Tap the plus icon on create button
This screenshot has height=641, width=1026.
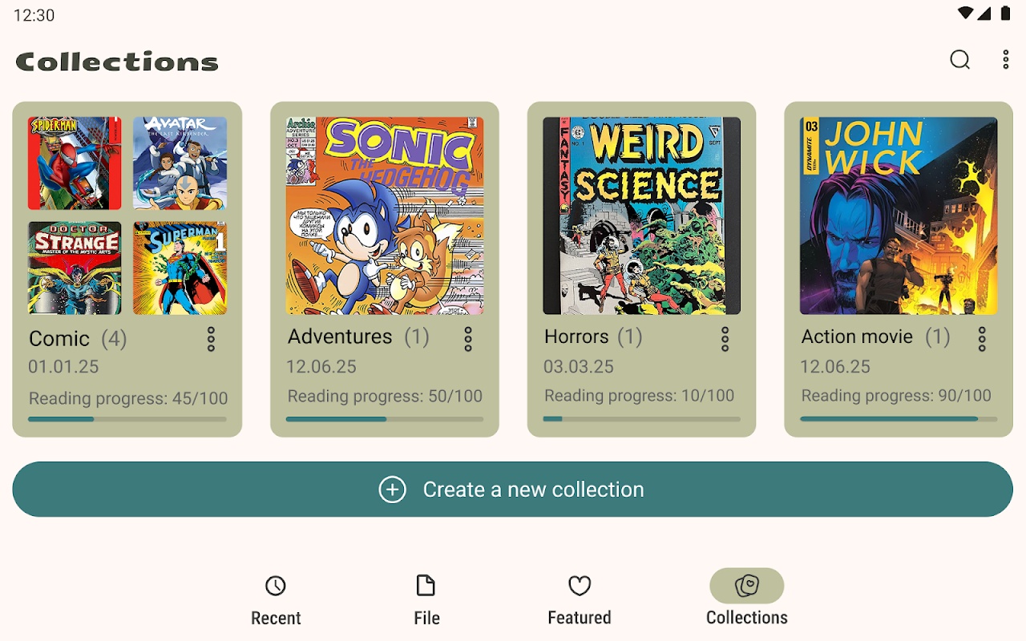(x=392, y=490)
